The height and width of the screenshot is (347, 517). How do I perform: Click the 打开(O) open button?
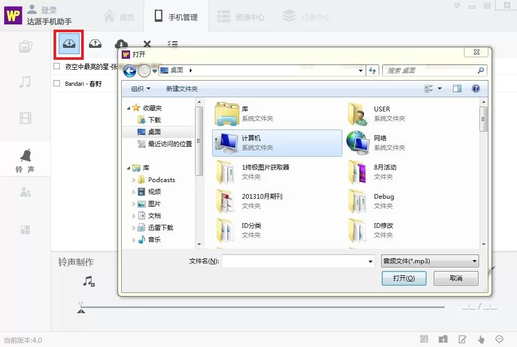(404, 278)
